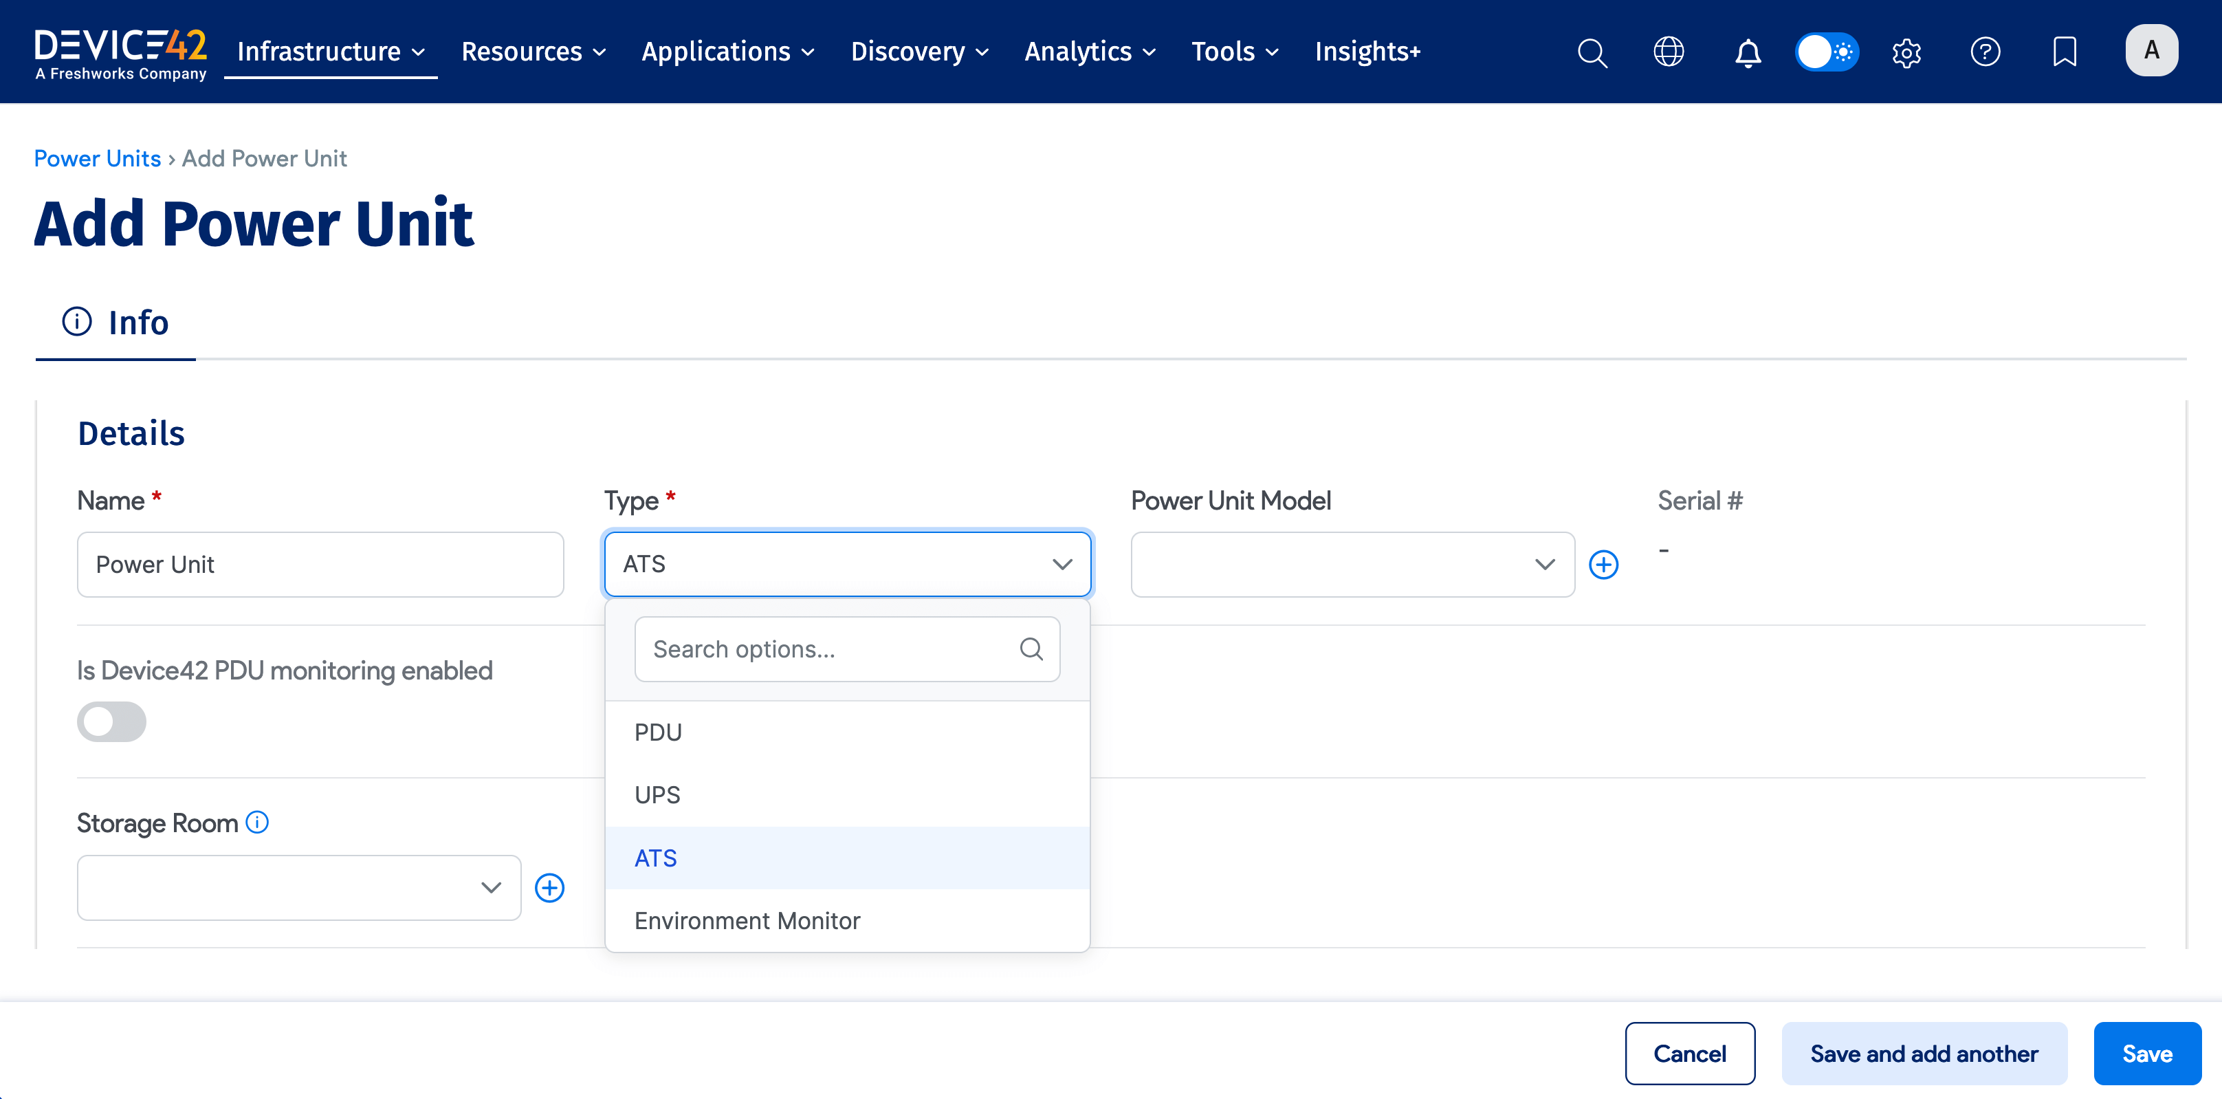Expand the Storage Room dropdown

click(298, 888)
